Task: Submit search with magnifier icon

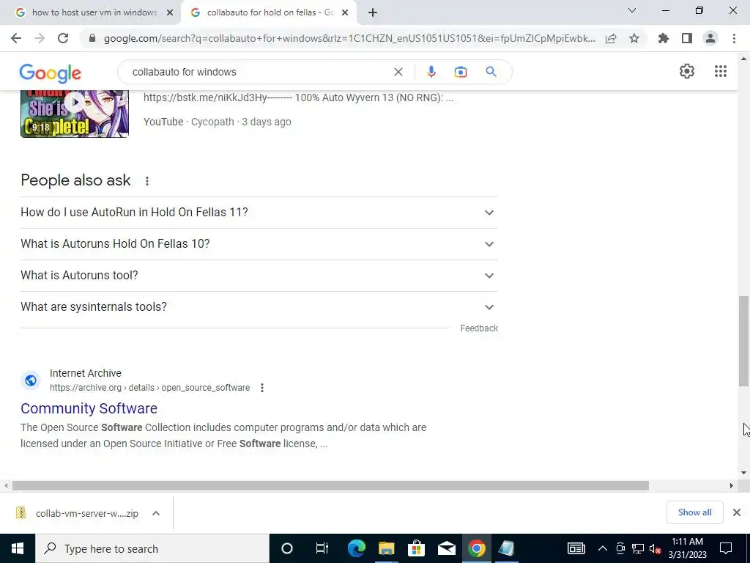Action: tap(491, 72)
